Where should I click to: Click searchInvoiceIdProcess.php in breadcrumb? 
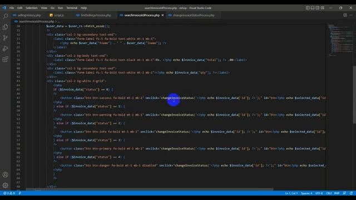pyautogui.click(x=36, y=22)
